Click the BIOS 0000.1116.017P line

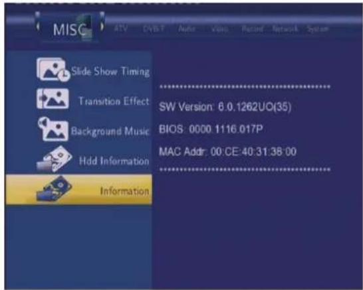pos(211,129)
